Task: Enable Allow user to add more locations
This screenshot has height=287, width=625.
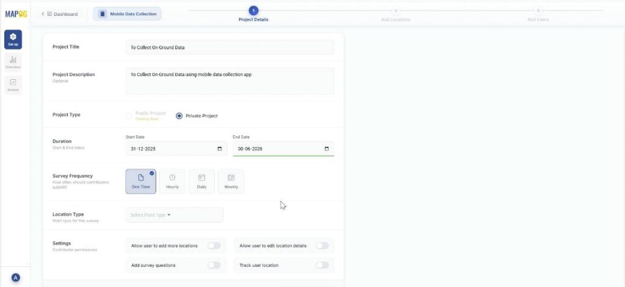Action: point(214,246)
